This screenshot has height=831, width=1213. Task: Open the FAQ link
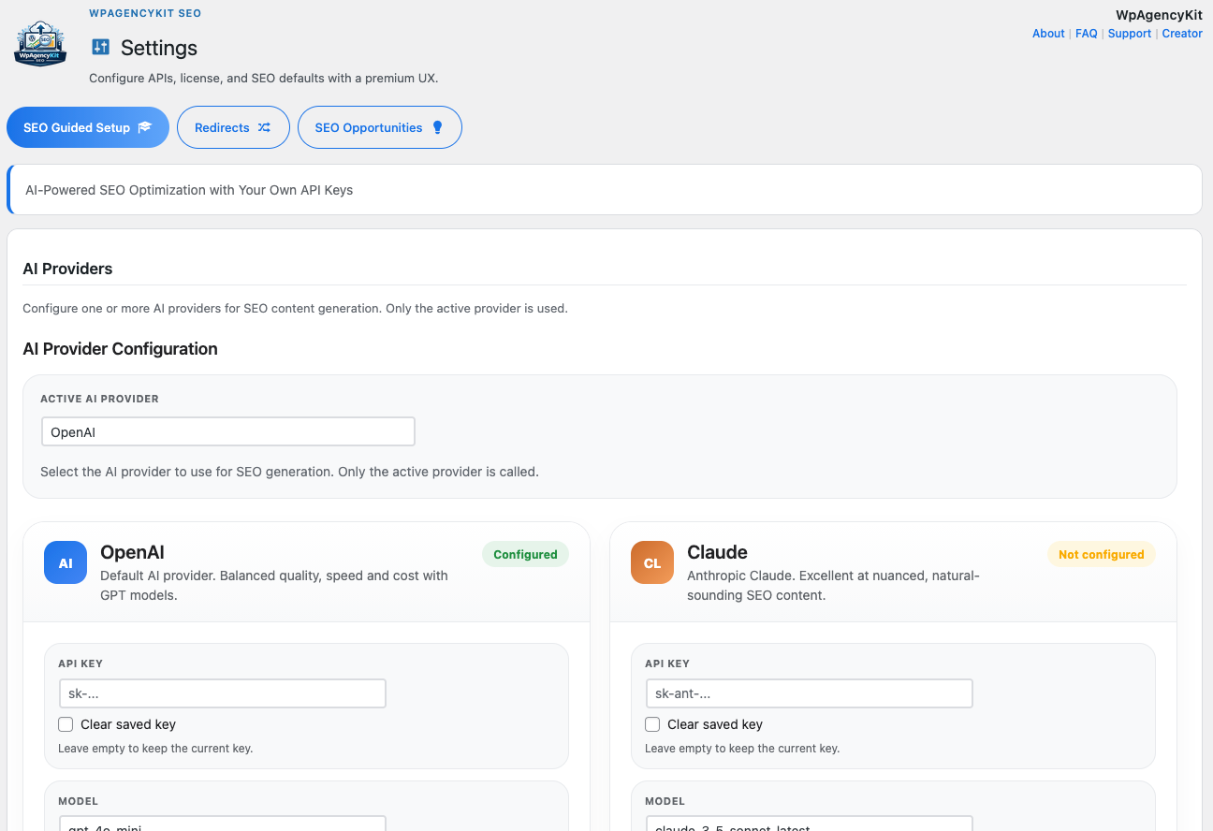(x=1086, y=33)
